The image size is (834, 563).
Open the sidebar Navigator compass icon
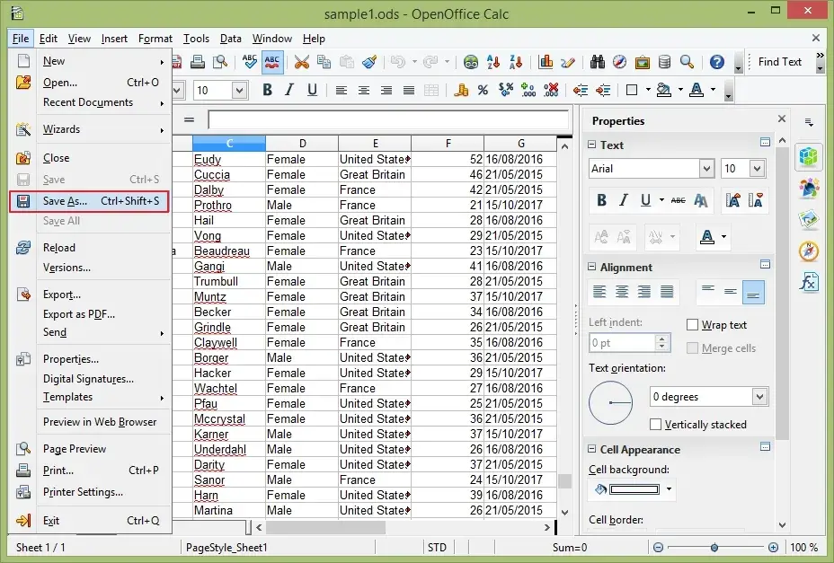pyautogui.click(x=809, y=251)
